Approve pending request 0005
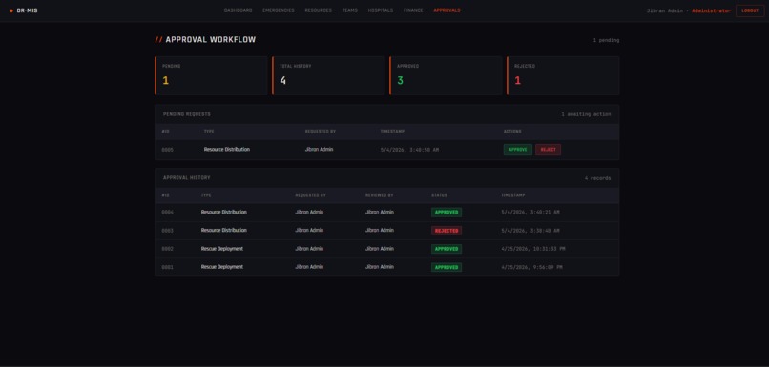 pyautogui.click(x=518, y=150)
